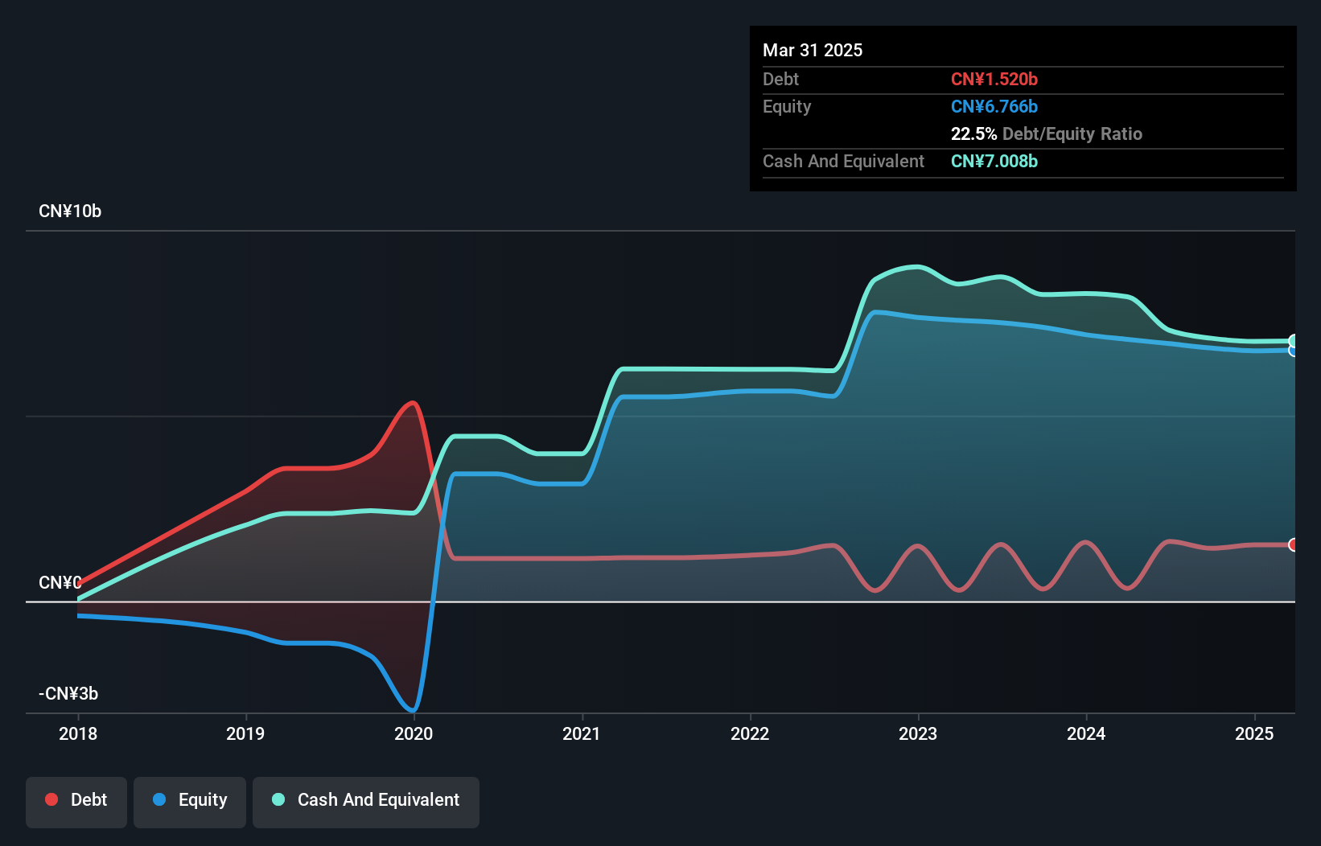
Task: Click the teal Cash And Equivalent legend dot
Action: (x=278, y=799)
